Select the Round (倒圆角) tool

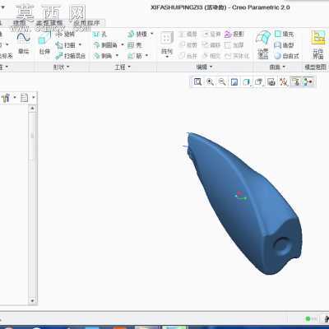click(105, 45)
